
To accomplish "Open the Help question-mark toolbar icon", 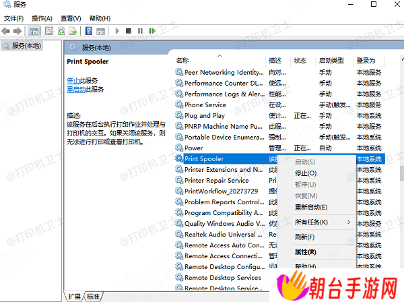I will tap(89, 31).
